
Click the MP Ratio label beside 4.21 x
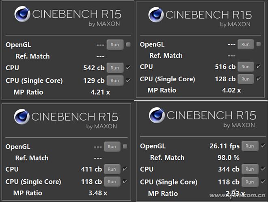28,92
